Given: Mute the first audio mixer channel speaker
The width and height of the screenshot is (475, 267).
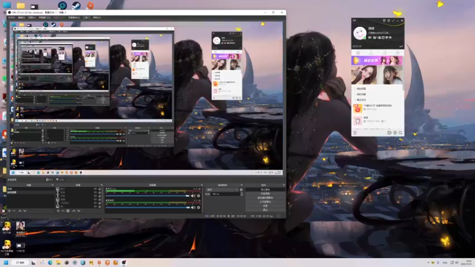Looking at the screenshot, I should coord(193,196).
